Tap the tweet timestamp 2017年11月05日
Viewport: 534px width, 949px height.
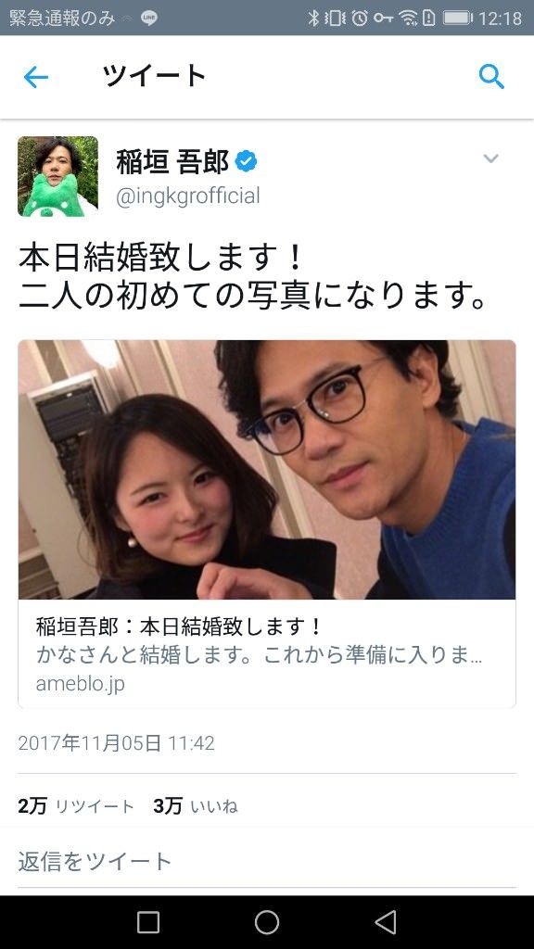click(116, 743)
